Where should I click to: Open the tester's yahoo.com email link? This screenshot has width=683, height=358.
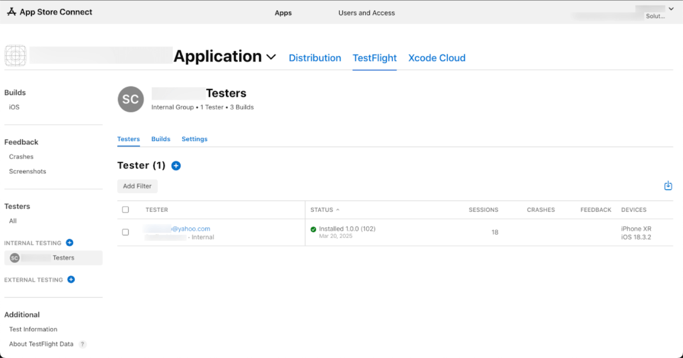178,228
